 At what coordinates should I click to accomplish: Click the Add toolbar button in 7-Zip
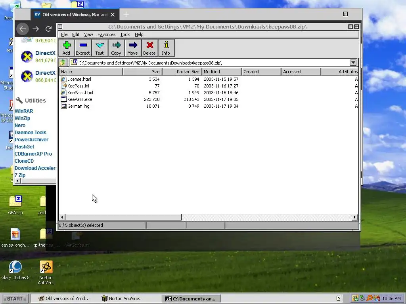click(66, 48)
